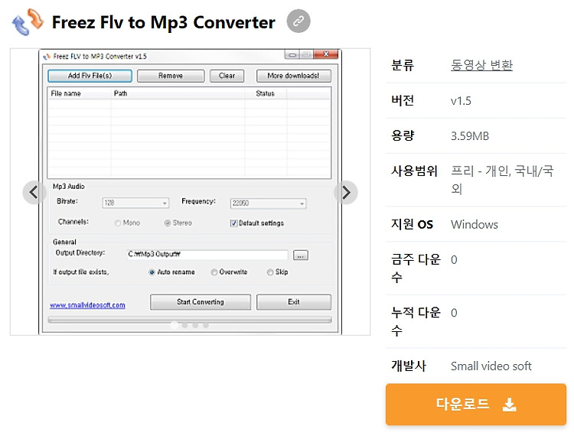Select the Mono channel radio button

pyautogui.click(x=118, y=223)
